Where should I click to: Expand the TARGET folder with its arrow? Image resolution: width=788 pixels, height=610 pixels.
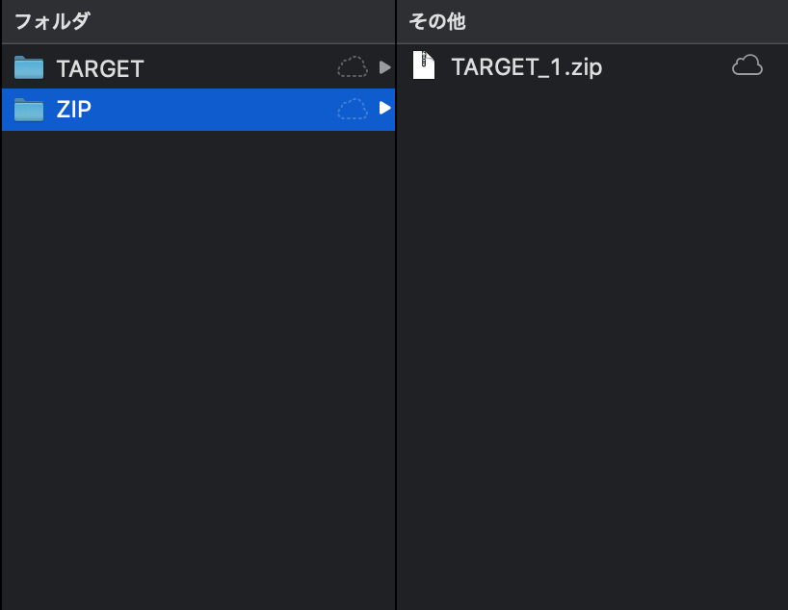(385, 67)
